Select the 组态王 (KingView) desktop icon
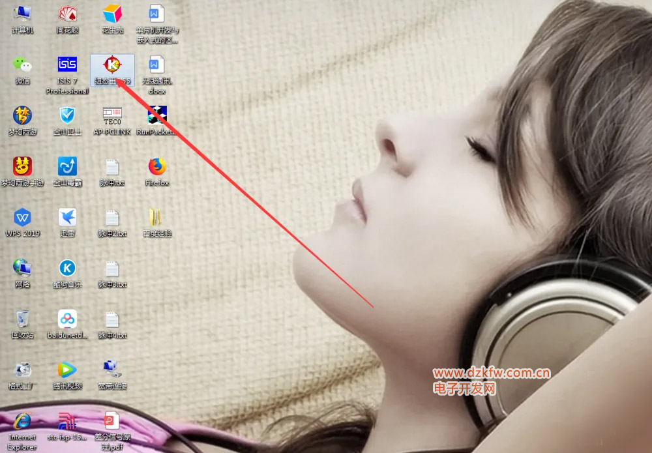Viewport: 652px width, 453px height. pos(112,65)
